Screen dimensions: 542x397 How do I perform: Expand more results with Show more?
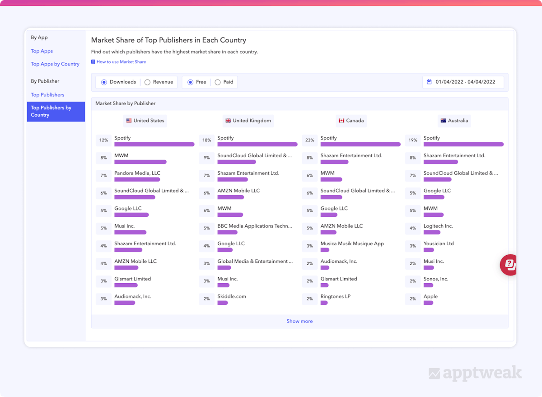point(299,321)
